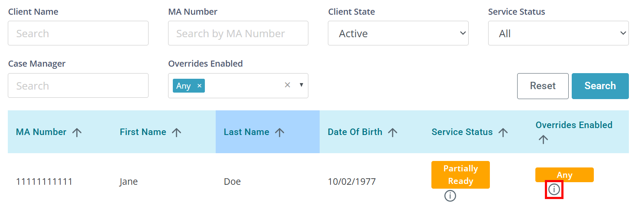Screen dimensions: 638x209
Task: Click the orange Any overrides badge
Action: coord(564,175)
